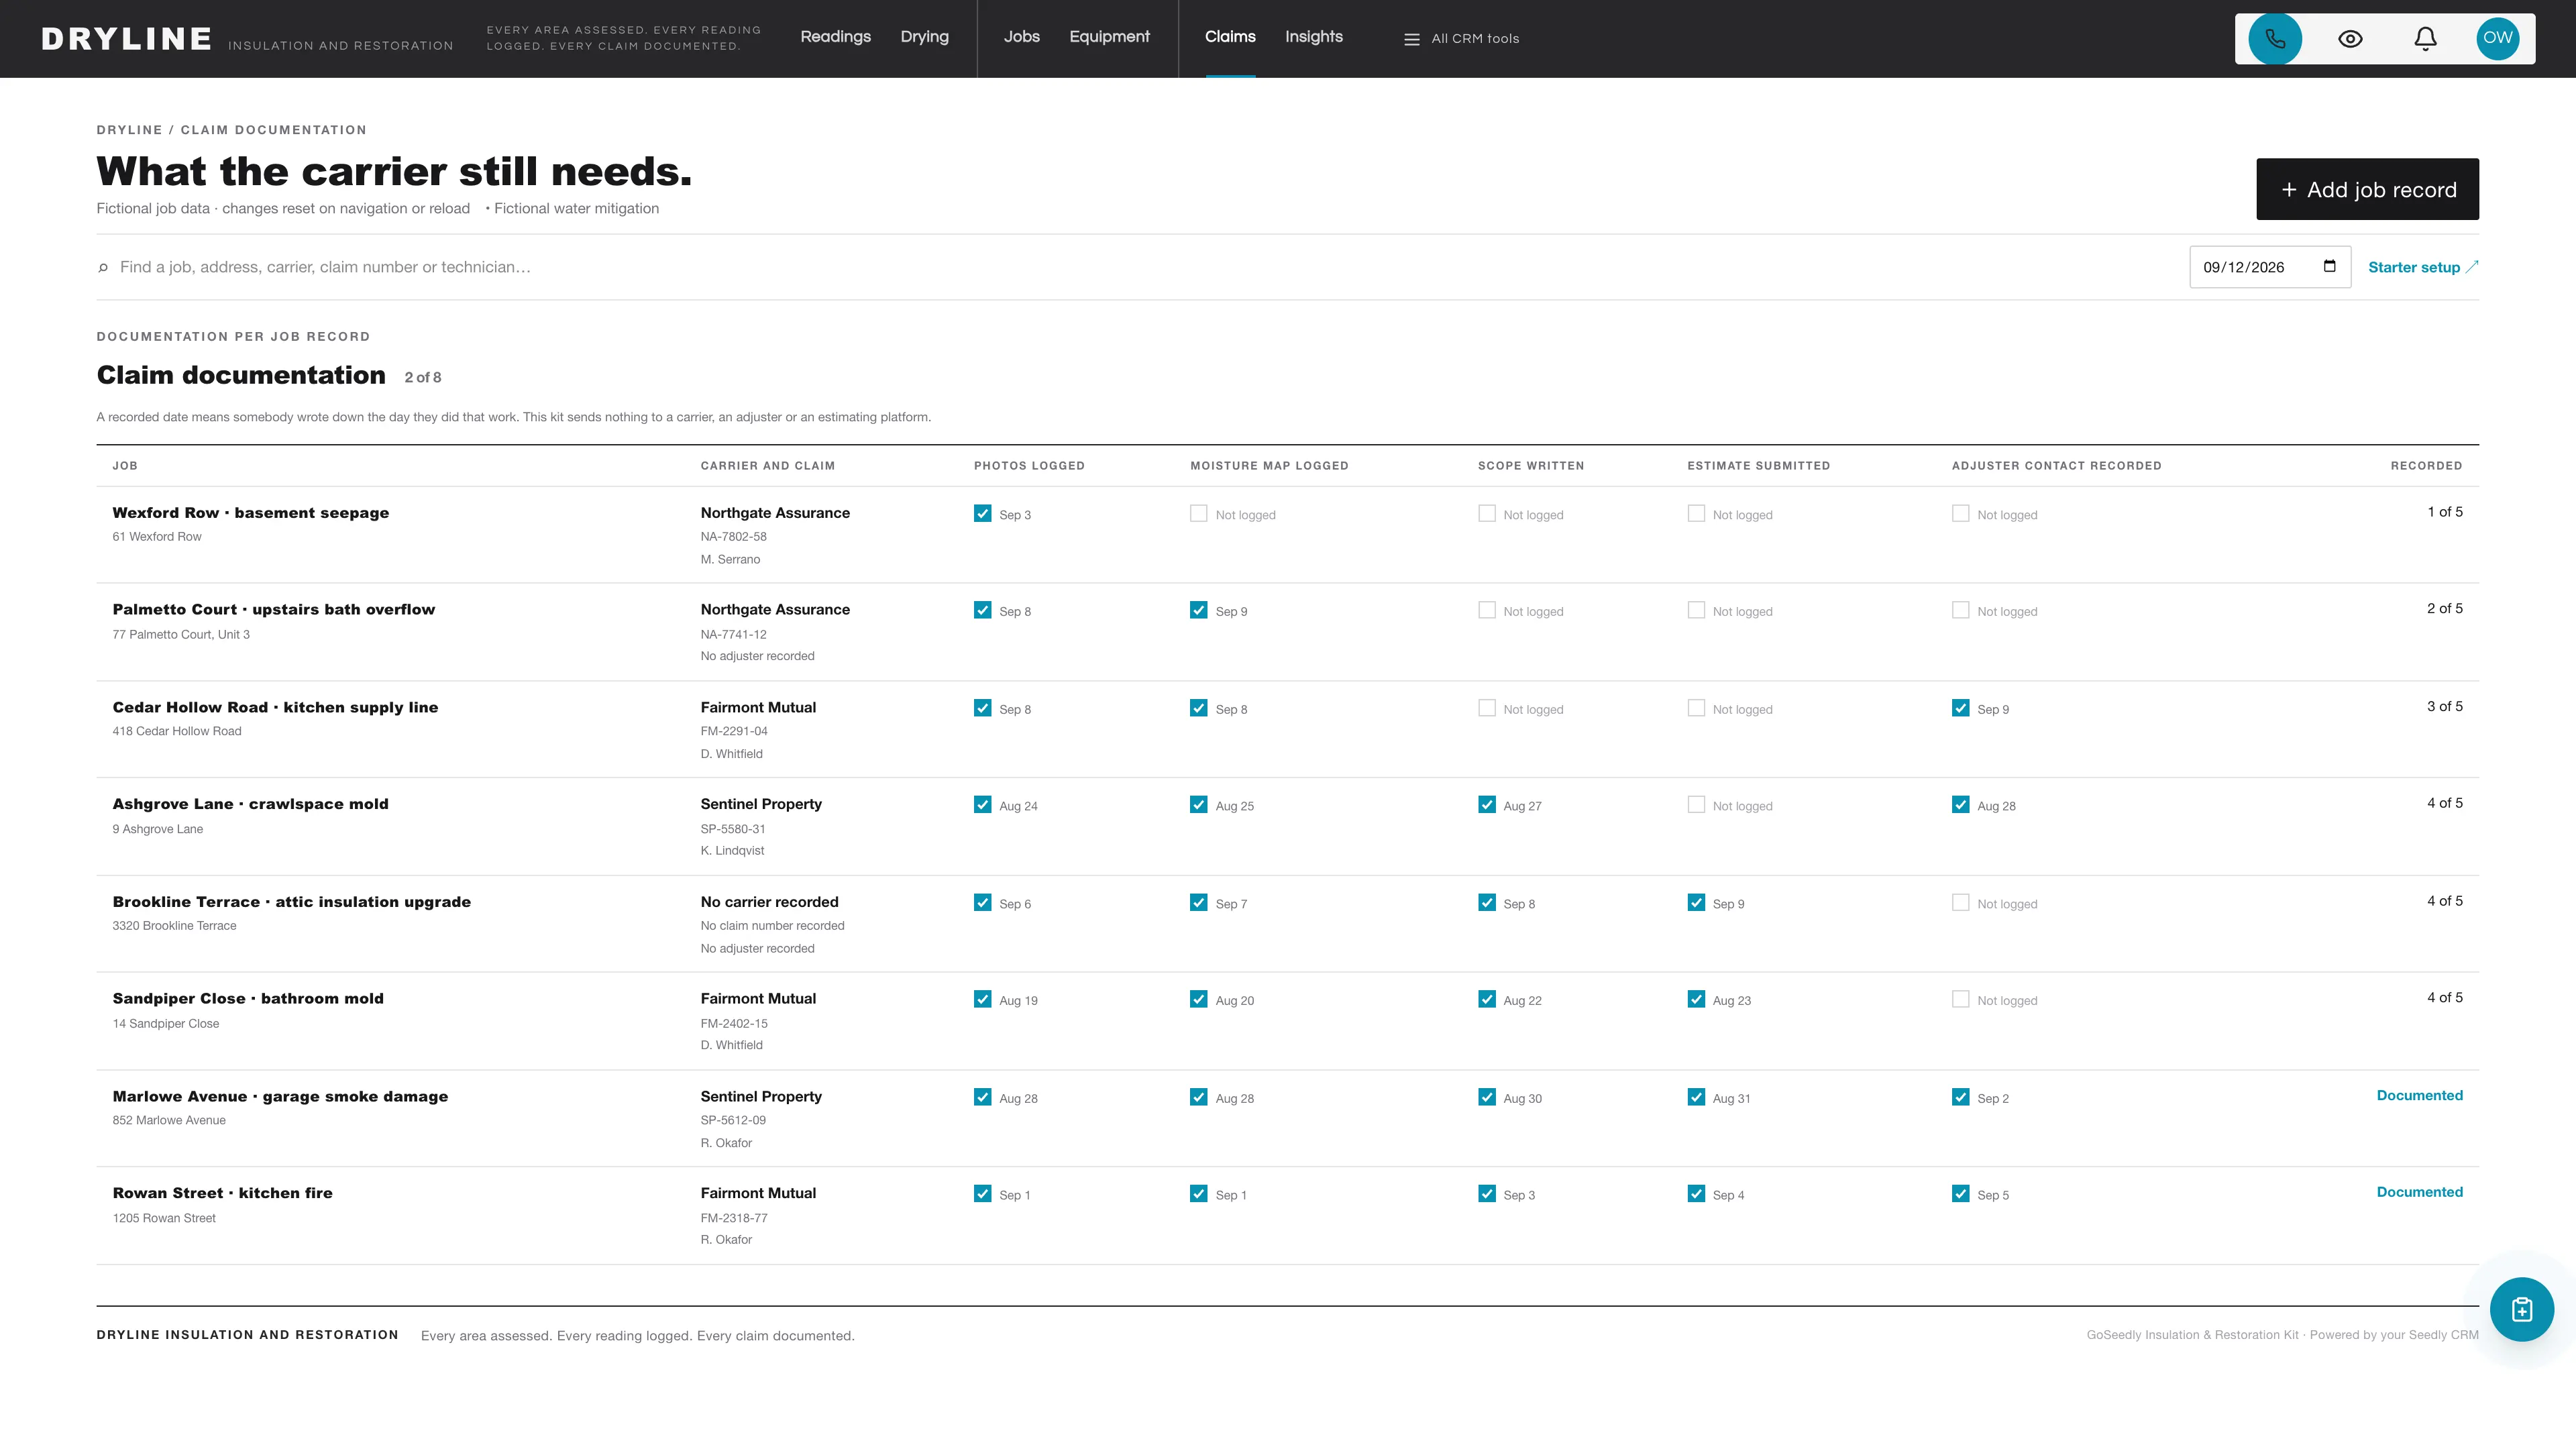2576x1449 pixels.
Task: Switch to the Equipment tab
Action: coord(1109,37)
